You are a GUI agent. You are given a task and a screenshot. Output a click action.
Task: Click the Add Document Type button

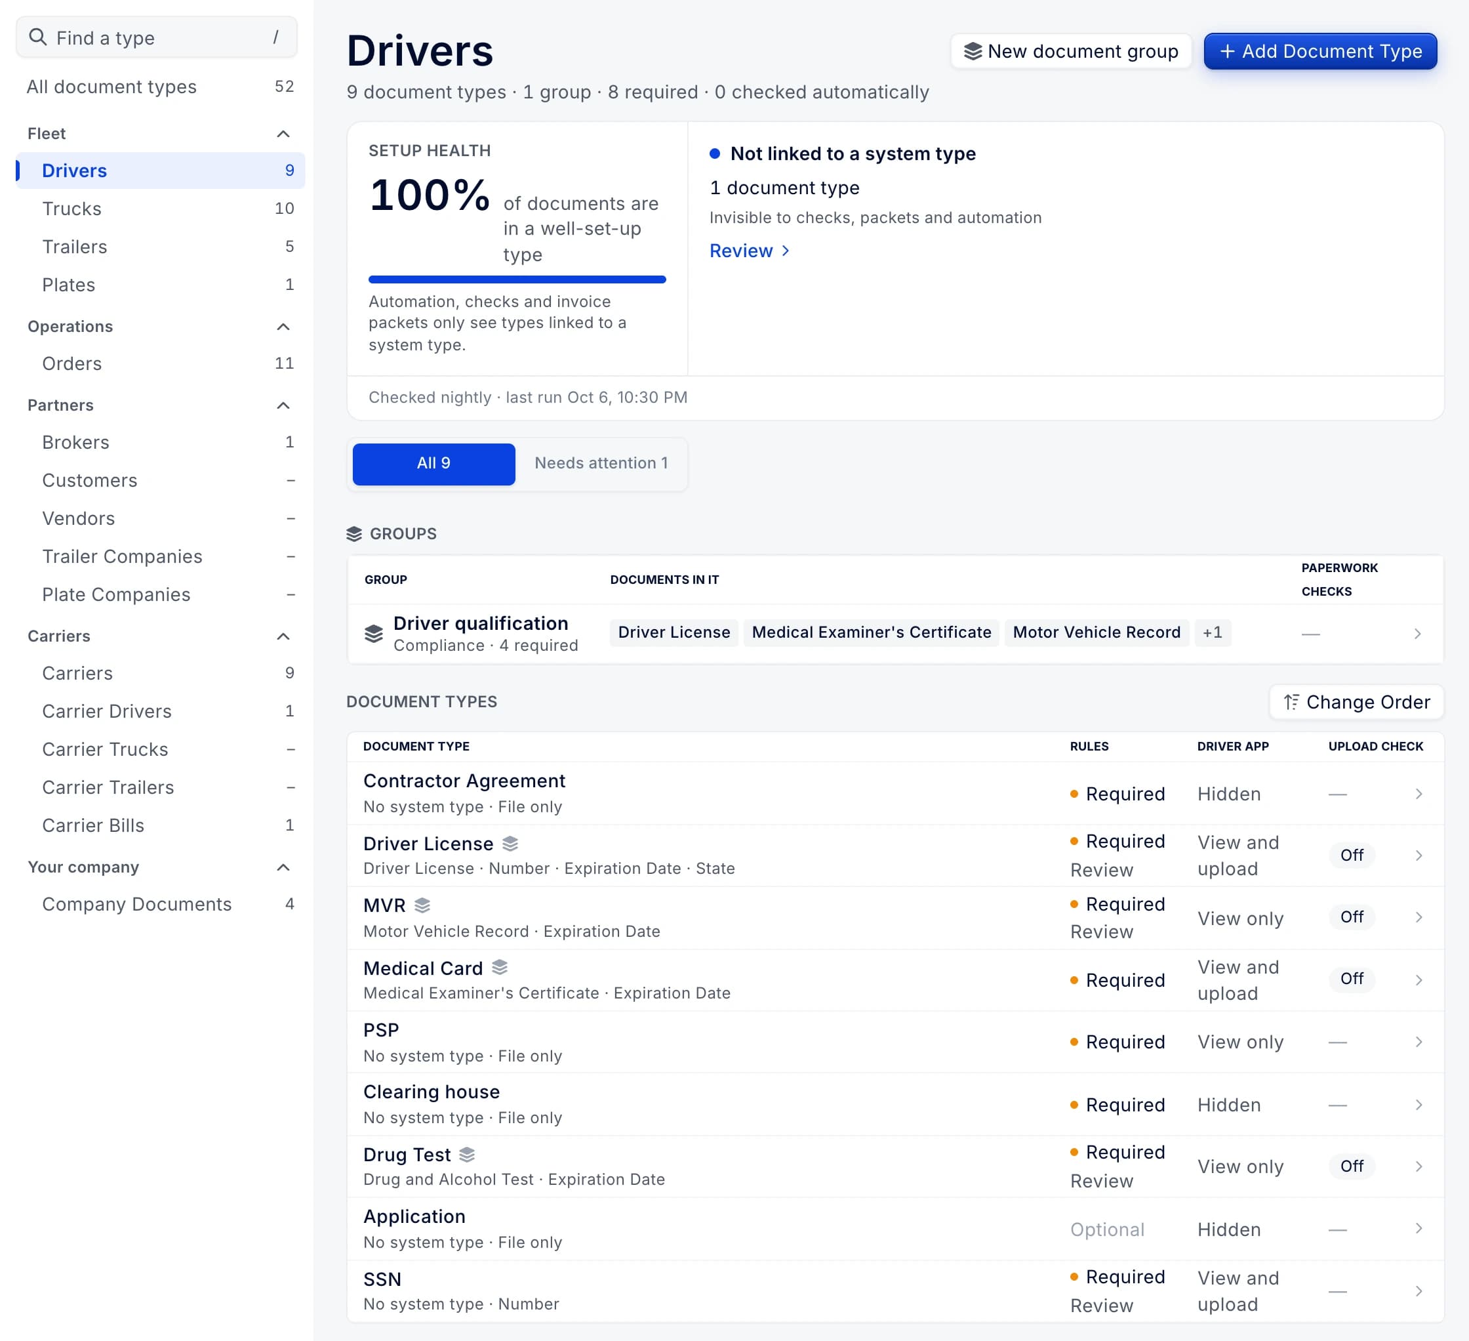tap(1320, 51)
